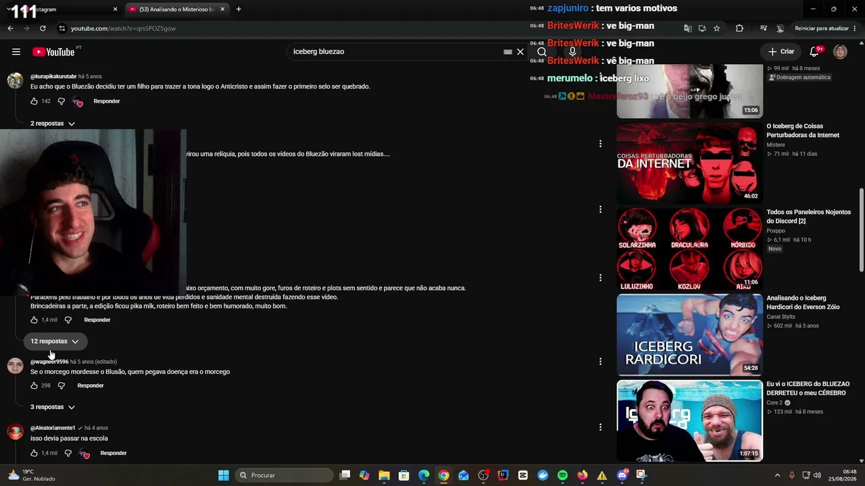Image resolution: width=865 pixels, height=486 pixels.
Task: Open the YouTube guide hamburger menu
Action: 16,52
